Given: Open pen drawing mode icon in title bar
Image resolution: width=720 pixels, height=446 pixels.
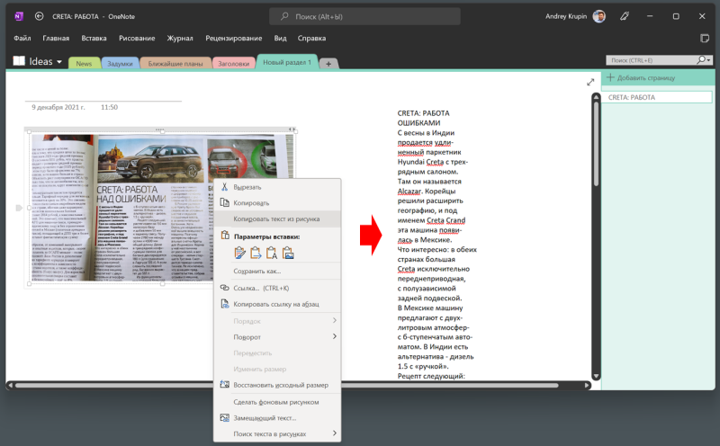Looking at the screenshot, I should (650, 16).
